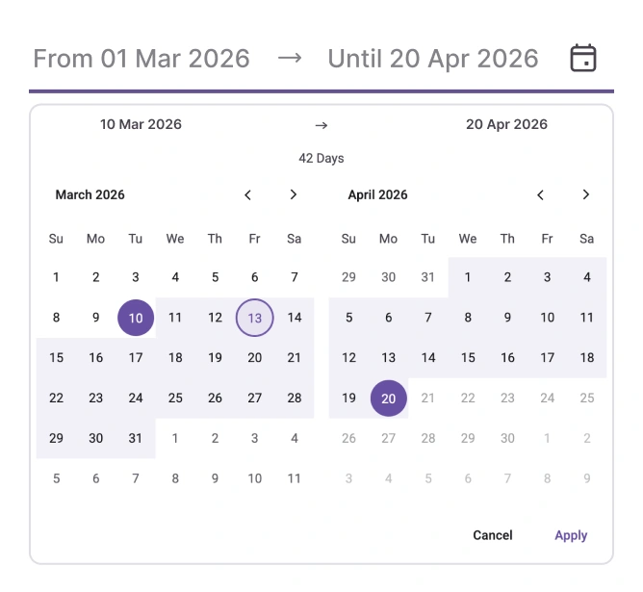
Task: Select the outlined March 13 date
Action: [x=255, y=318]
